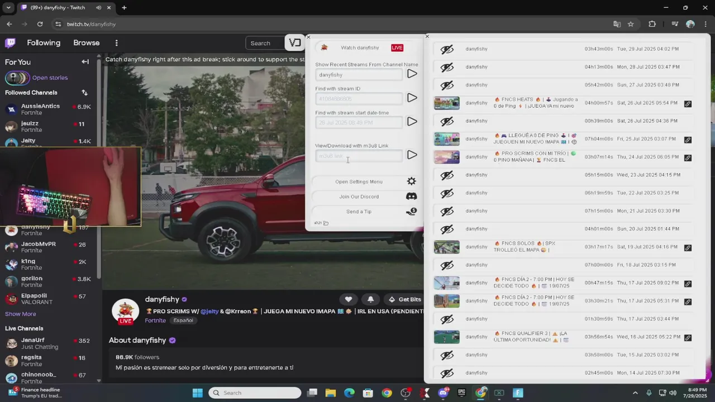Click the tip hand-with-coin icon
The width and height of the screenshot is (715, 402).
412,212
